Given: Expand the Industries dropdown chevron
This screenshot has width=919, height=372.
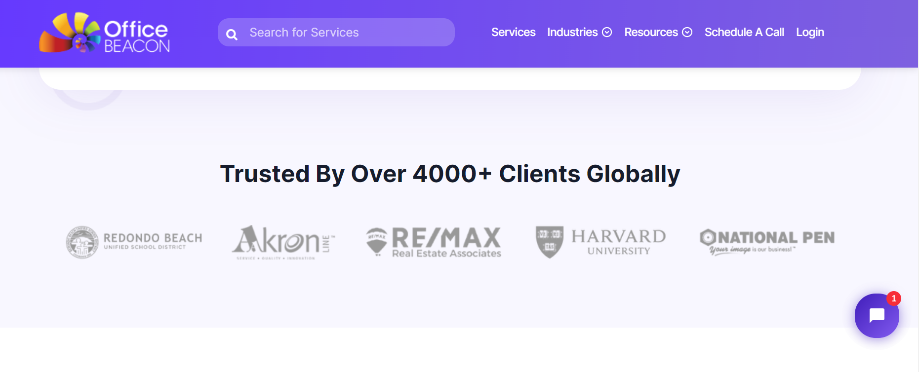Looking at the screenshot, I should (x=607, y=32).
